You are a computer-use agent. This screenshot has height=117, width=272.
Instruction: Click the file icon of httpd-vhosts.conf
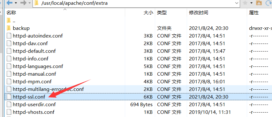[x=9, y=112]
